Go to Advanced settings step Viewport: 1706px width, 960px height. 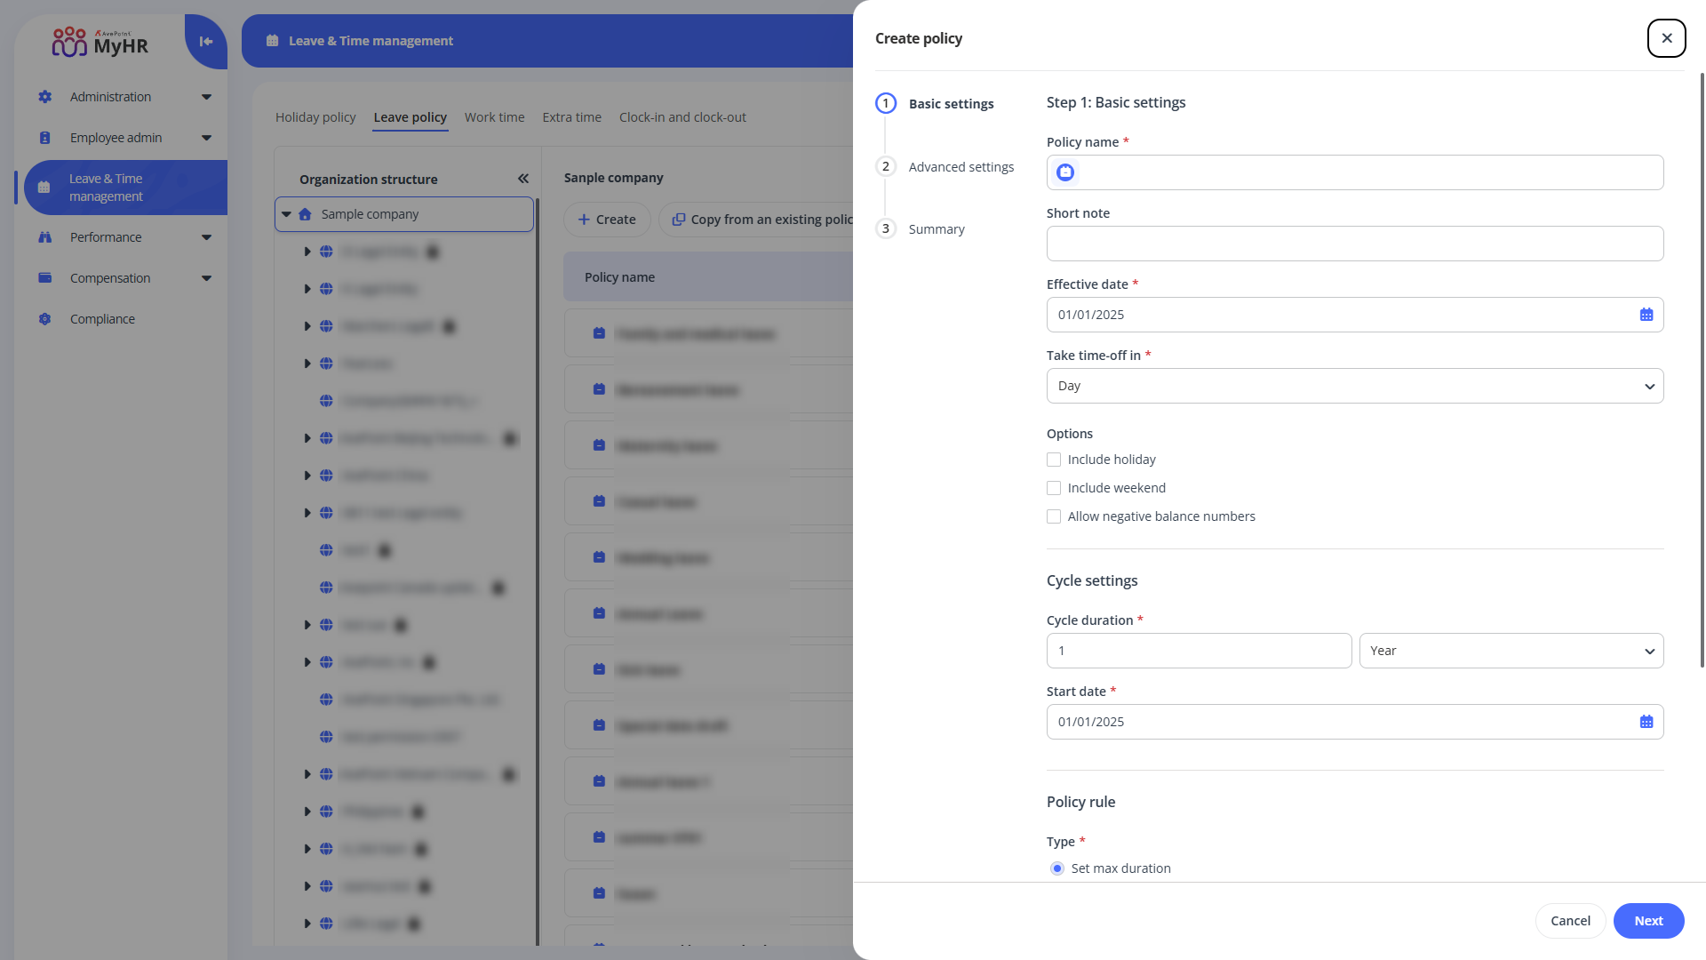pyautogui.click(x=961, y=167)
